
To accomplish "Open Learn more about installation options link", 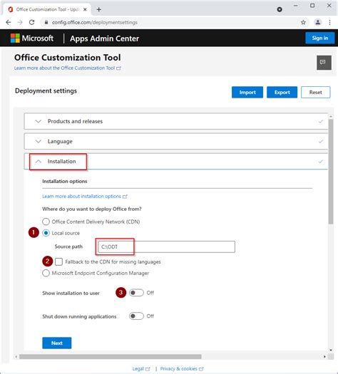I will point(85,197).
